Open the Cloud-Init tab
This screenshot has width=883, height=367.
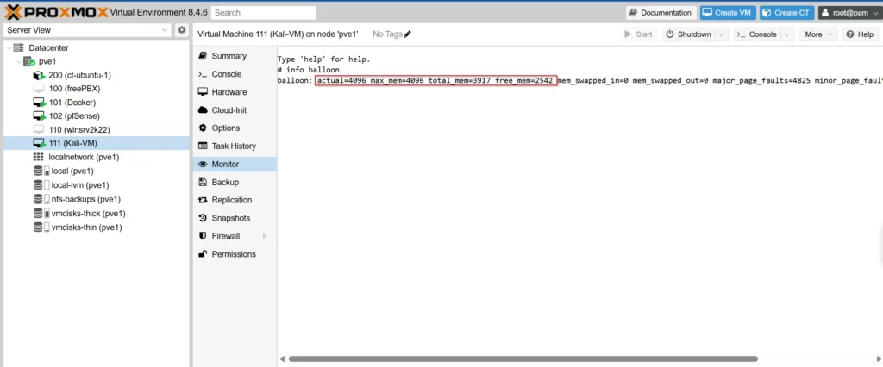pos(235,109)
